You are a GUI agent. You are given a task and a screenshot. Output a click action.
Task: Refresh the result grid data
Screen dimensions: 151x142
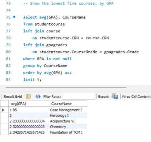tap(38, 96)
